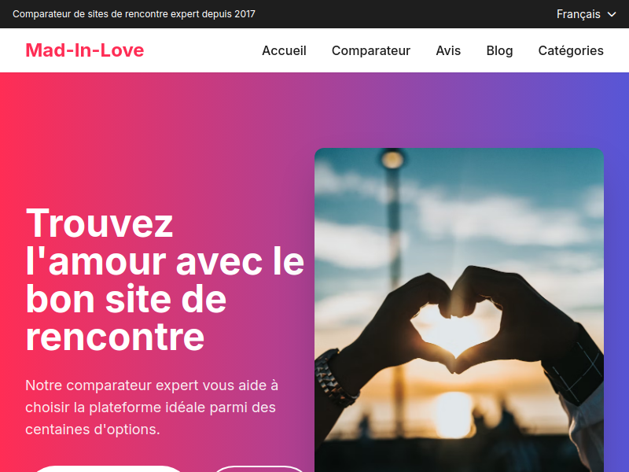Image resolution: width=629 pixels, height=472 pixels.
Task: Click the chevron arrow beside Français
Action: [x=612, y=14]
